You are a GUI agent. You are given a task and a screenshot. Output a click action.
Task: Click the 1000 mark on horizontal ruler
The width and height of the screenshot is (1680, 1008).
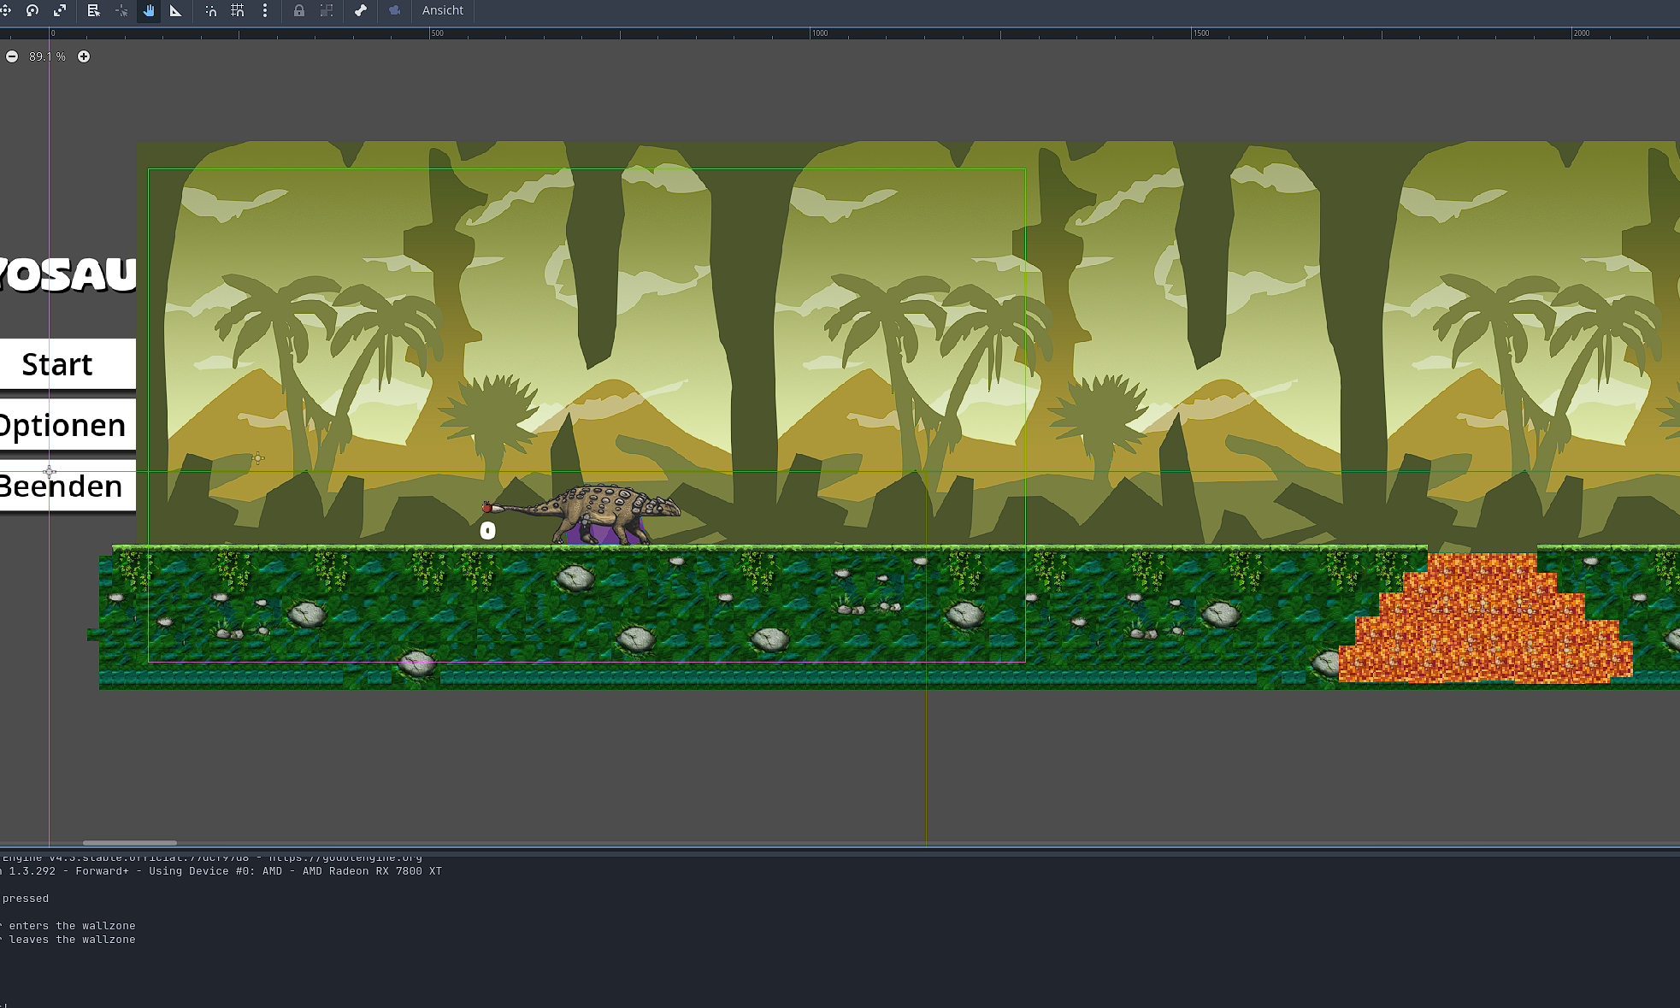point(819,33)
